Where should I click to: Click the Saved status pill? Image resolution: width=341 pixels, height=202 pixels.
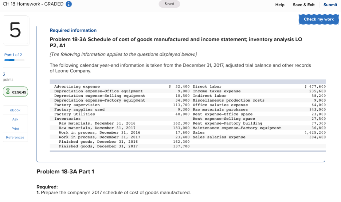click(x=169, y=4)
